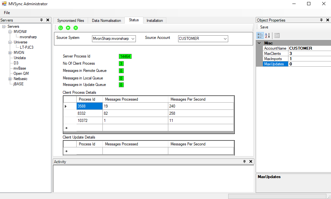Select mvBase in the Servers tree

tap(20, 68)
